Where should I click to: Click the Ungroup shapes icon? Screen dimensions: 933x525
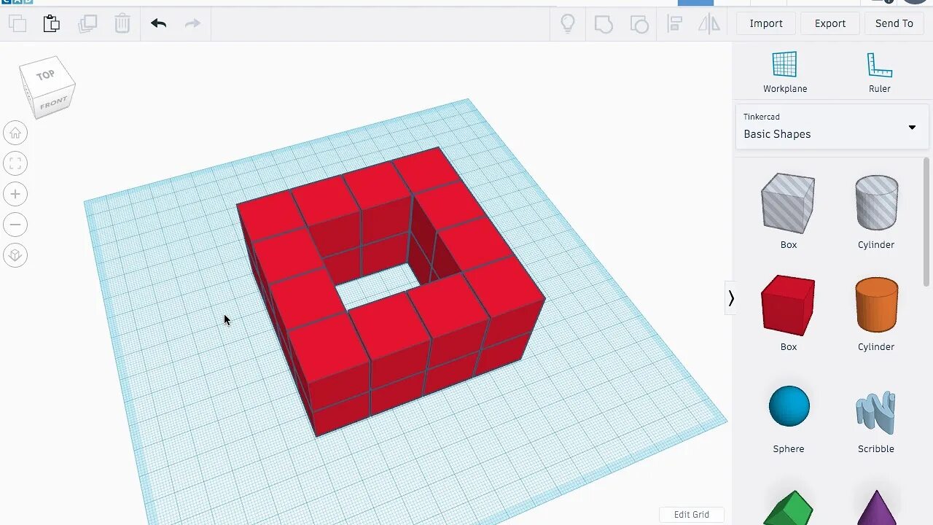tap(639, 24)
